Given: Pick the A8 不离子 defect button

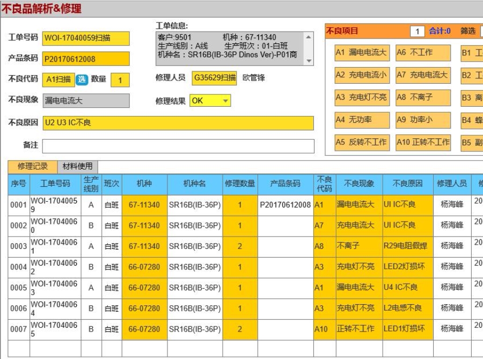Looking at the screenshot, I should point(422,98).
